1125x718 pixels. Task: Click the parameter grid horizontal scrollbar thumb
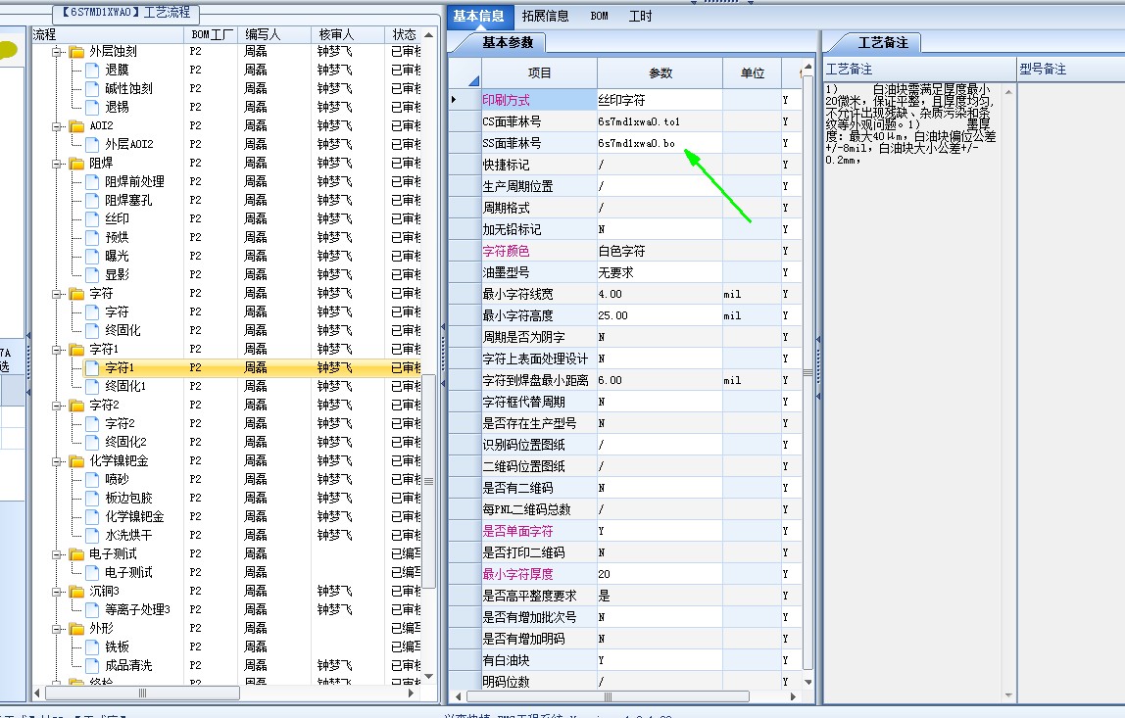point(608,696)
